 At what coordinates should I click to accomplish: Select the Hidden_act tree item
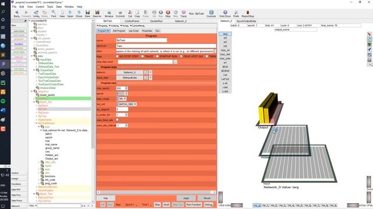click(x=52, y=155)
